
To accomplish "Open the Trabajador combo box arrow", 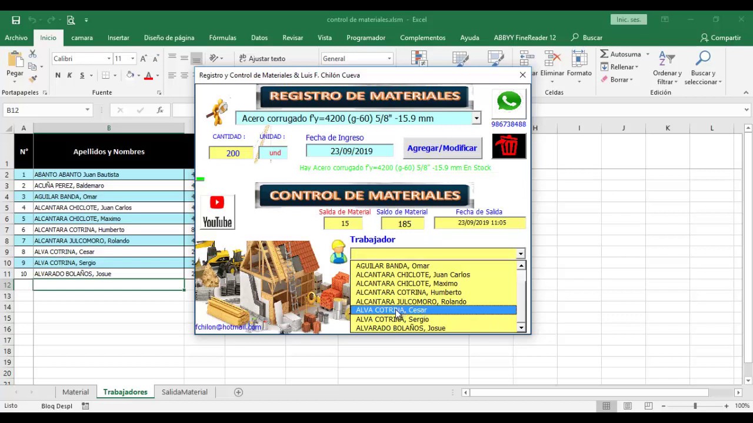I will (x=521, y=254).
